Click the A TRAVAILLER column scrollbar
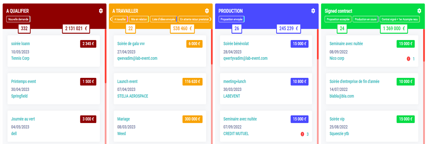The width and height of the screenshot is (428, 144). 212,47
